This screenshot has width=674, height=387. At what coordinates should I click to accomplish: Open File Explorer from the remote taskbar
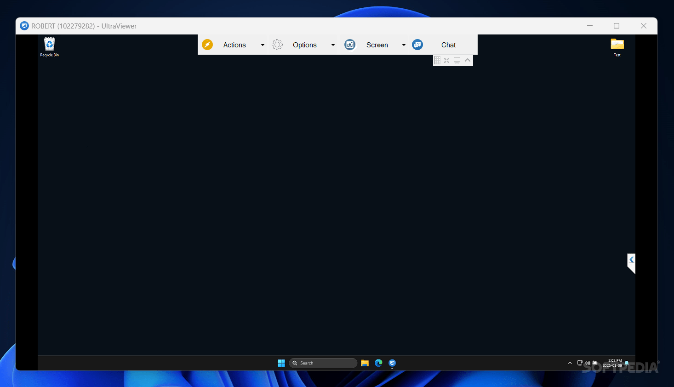point(365,363)
